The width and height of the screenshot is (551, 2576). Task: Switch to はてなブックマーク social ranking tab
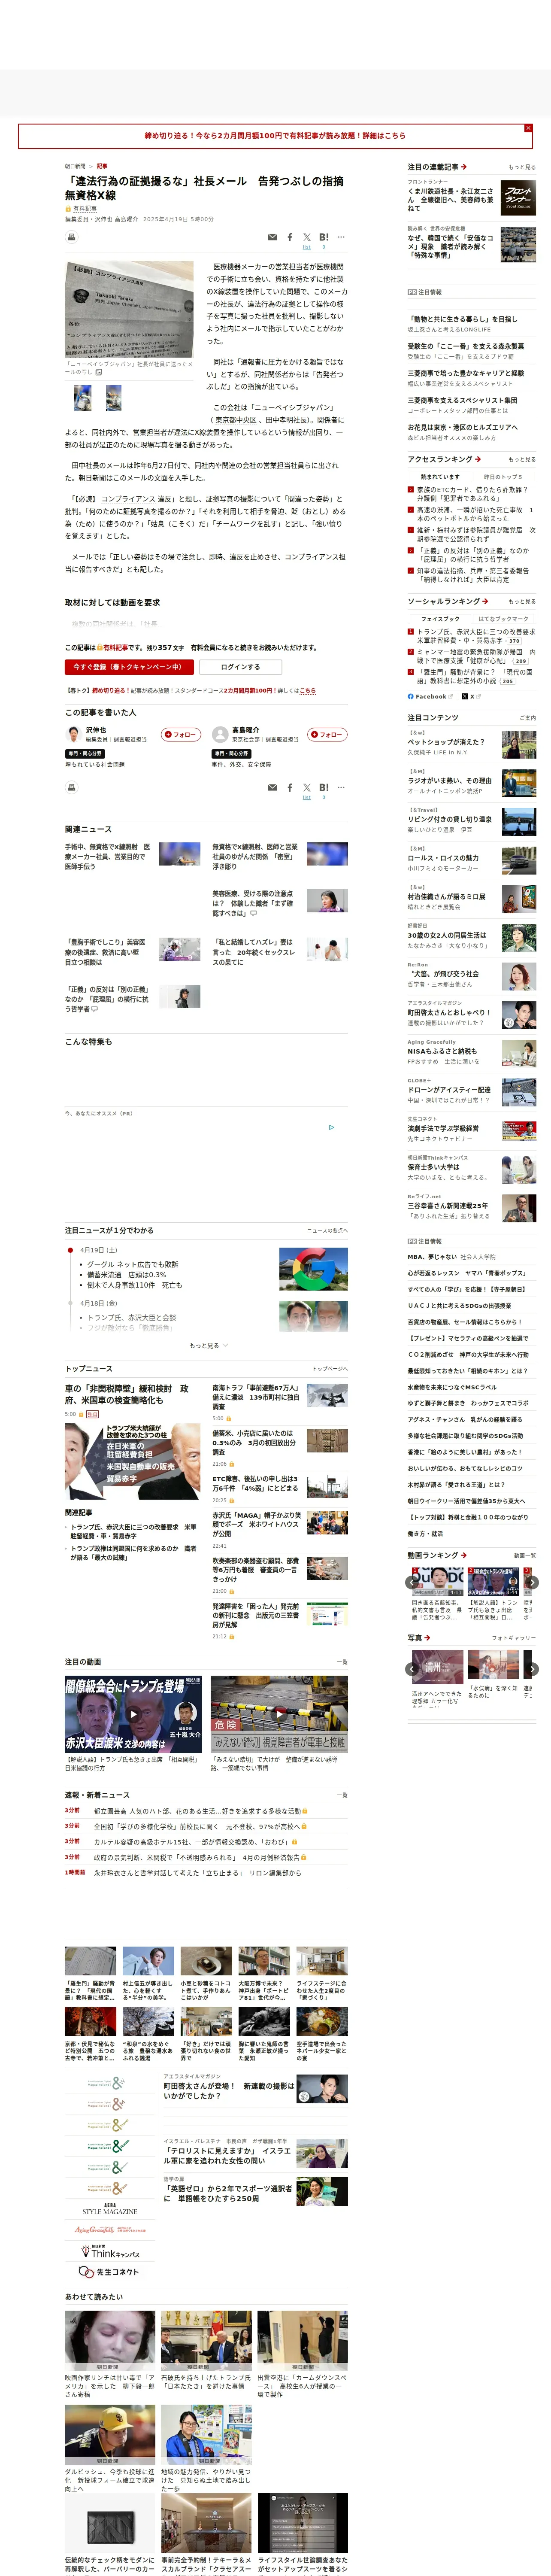coord(503,619)
